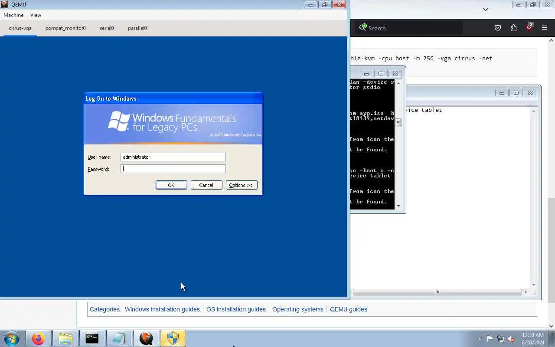
Task: Click Cancel in the Log On dialog
Action: coord(206,185)
